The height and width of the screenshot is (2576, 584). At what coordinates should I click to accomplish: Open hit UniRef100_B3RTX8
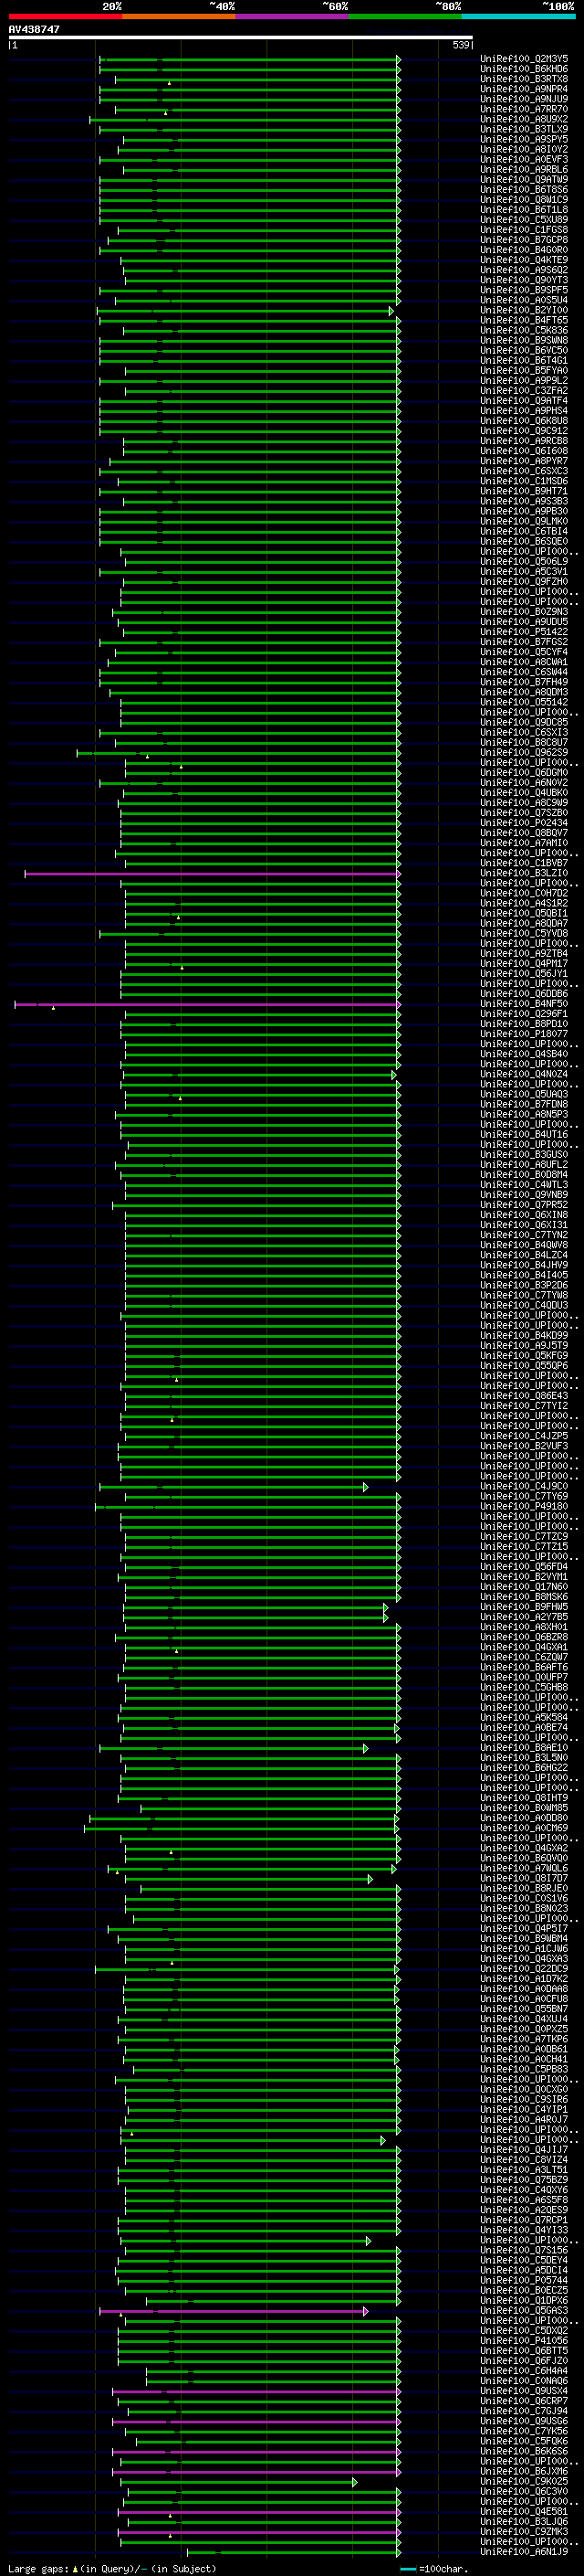(524, 79)
